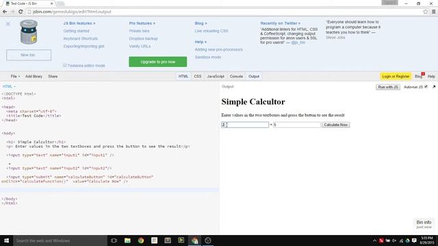Open the Dropbox backup link
Image resolution: width=438 pixels, height=246 pixels.
coord(143,38)
